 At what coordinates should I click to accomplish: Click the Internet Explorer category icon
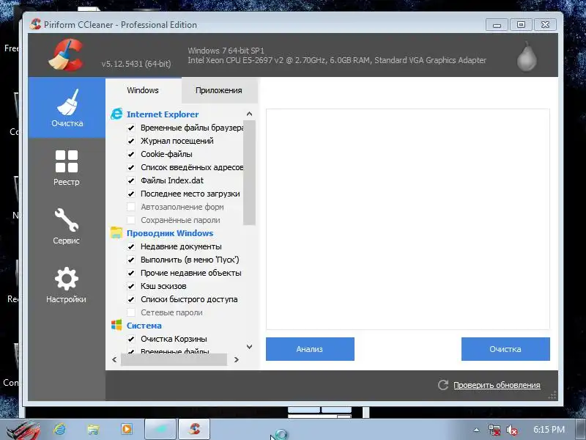point(116,114)
